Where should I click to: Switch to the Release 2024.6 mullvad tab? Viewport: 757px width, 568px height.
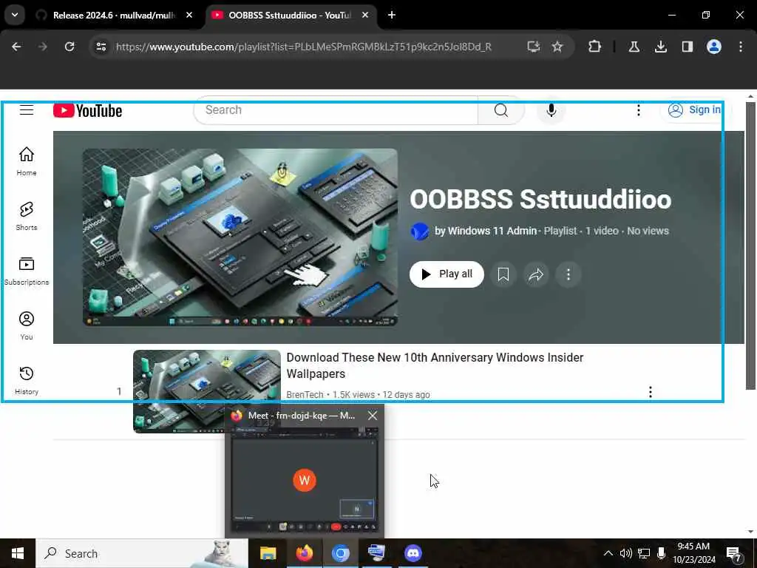pyautogui.click(x=113, y=16)
